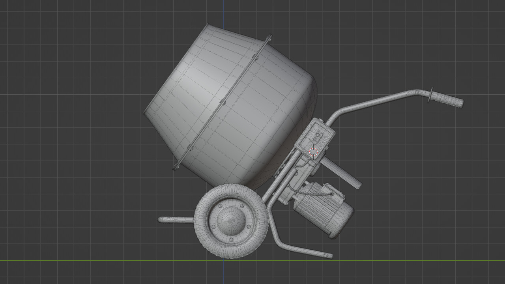
Task: Click the 3D cursor crosshair
Action: [x=314, y=152]
